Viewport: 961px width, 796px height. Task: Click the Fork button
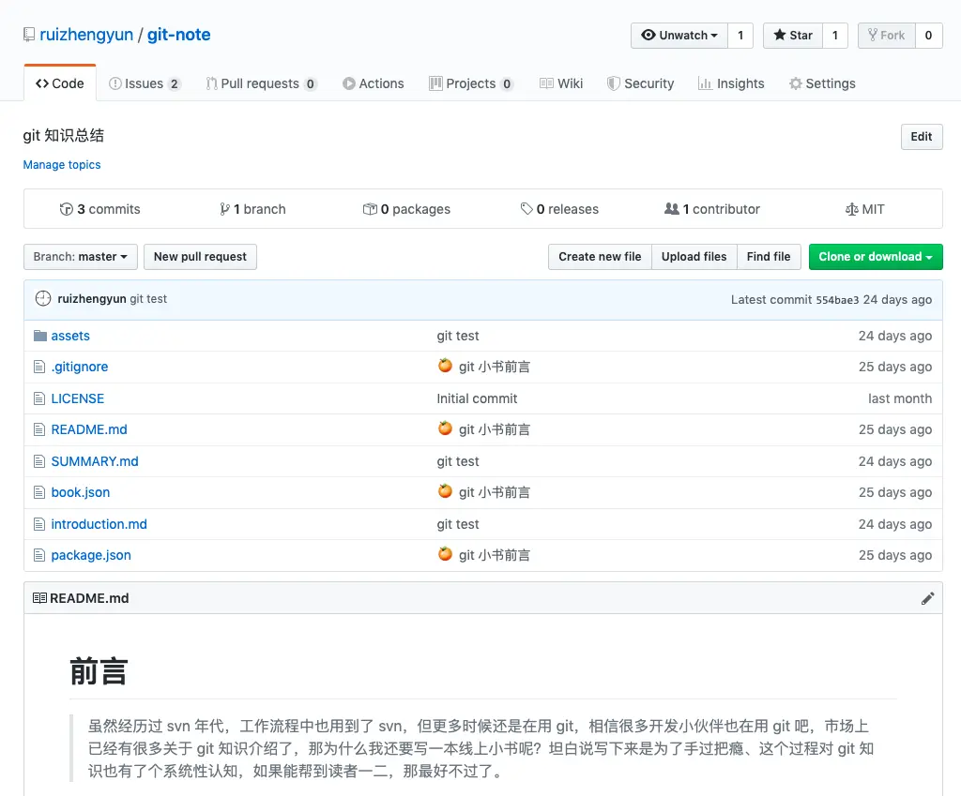(886, 36)
